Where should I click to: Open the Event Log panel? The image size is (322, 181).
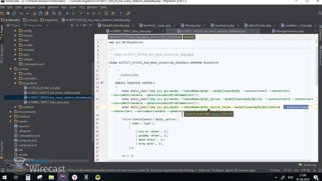307,165
